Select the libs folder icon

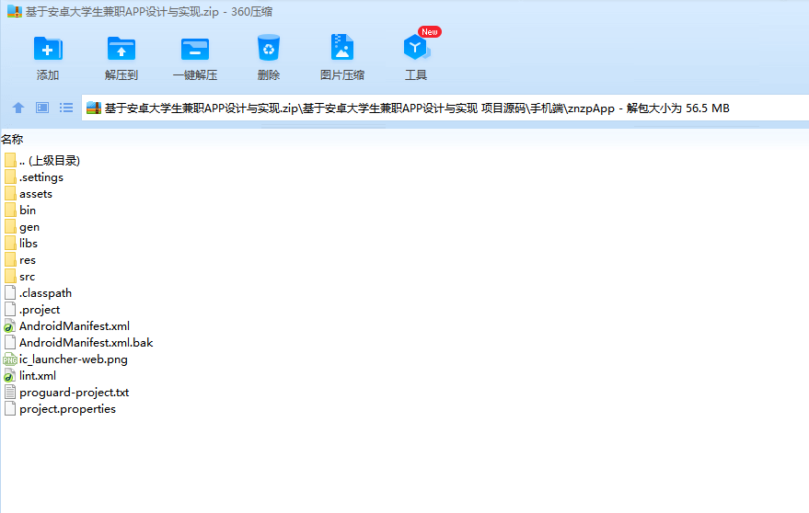pos(10,243)
